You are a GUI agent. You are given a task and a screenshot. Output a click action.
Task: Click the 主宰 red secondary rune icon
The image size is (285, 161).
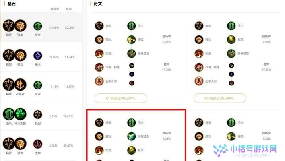click(38, 144)
